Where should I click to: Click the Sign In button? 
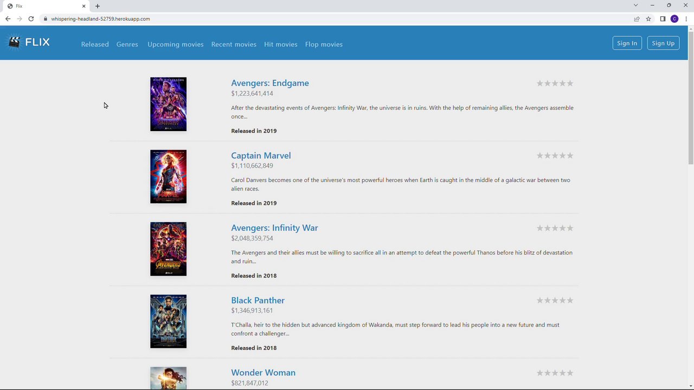627,43
